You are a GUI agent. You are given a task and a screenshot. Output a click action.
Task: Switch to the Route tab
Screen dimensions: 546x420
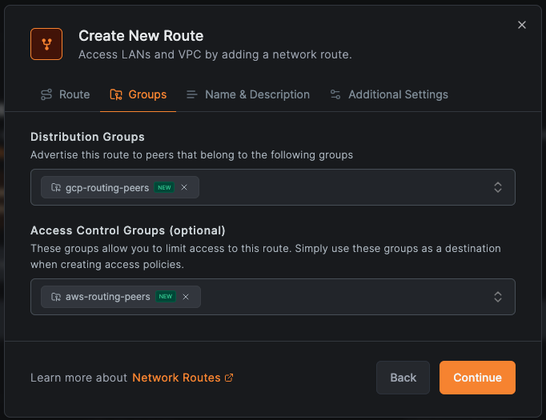(x=65, y=94)
